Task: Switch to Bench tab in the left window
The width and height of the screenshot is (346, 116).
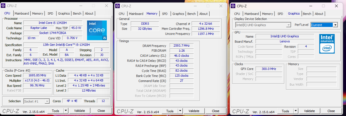Action: point(77,13)
